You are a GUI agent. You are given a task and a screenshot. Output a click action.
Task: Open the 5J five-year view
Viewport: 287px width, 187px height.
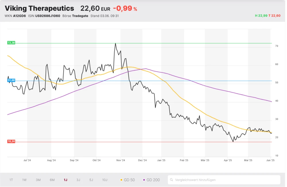tap(91, 180)
